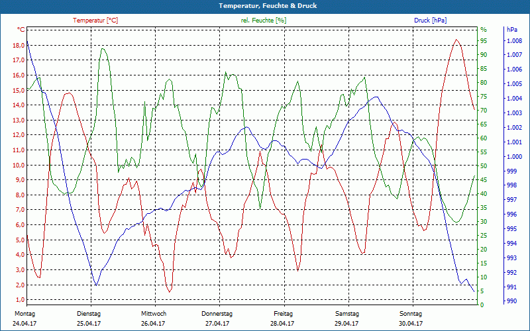Click the date '28.04.17'
The height and width of the screenshot is (331, 530).
point(282,324)
